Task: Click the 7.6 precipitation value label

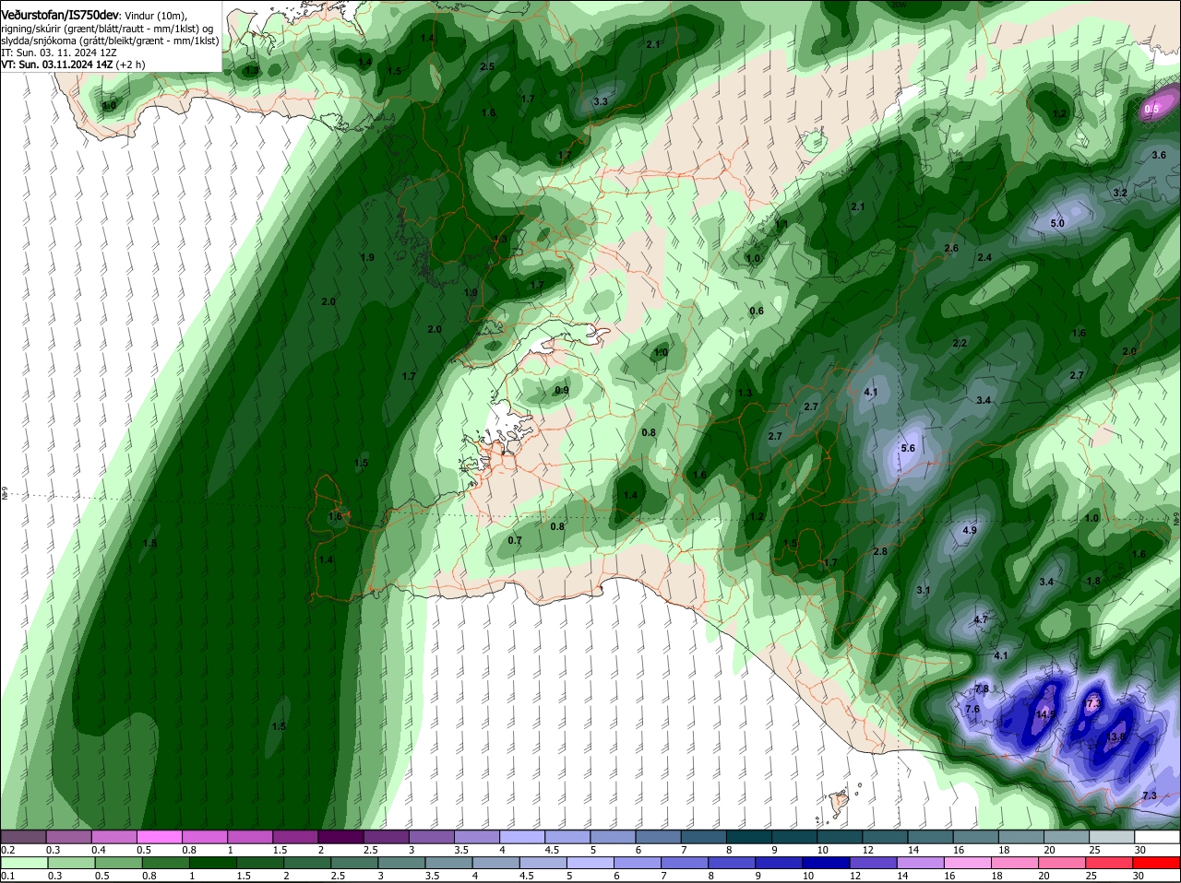Action: coord(972,709)
